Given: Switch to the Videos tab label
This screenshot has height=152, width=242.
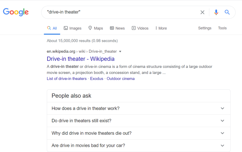Looking at the screenshot, I should [x=143, y=28].
